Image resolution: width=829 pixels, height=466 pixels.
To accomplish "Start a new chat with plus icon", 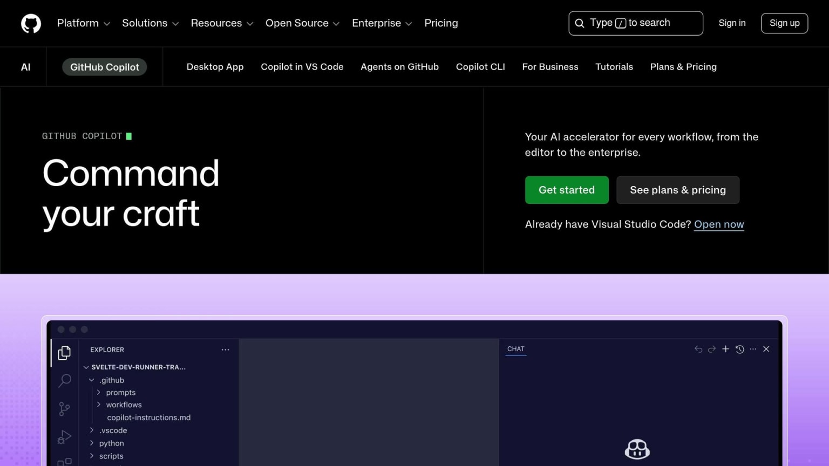I will (x=725, y=349).
